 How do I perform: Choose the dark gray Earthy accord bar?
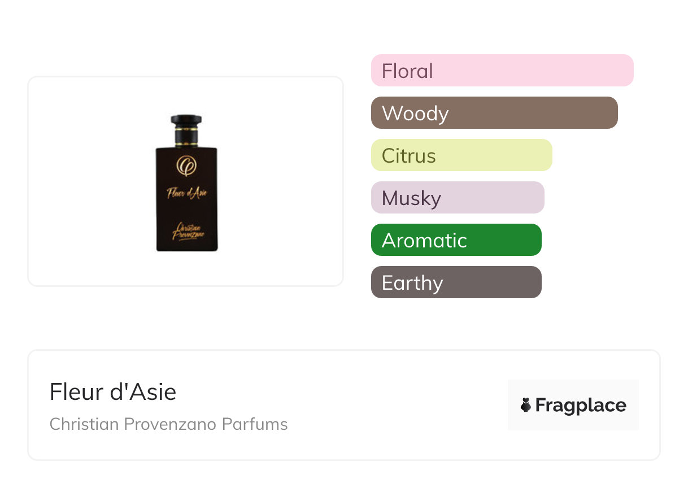[456, 282]
